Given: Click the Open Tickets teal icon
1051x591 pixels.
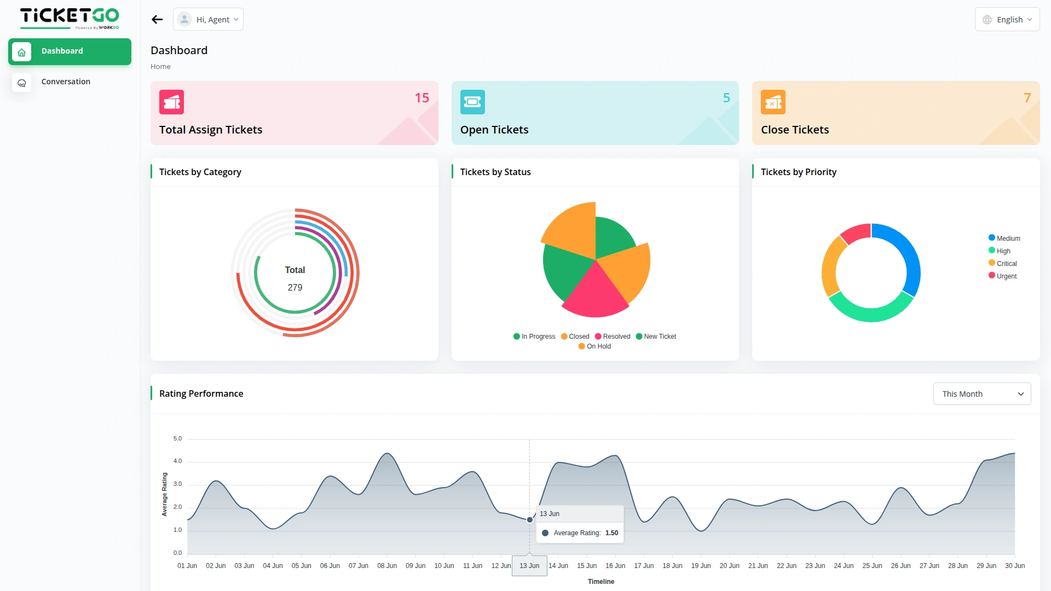Looking at the screenshot, I should click(472, 102).
